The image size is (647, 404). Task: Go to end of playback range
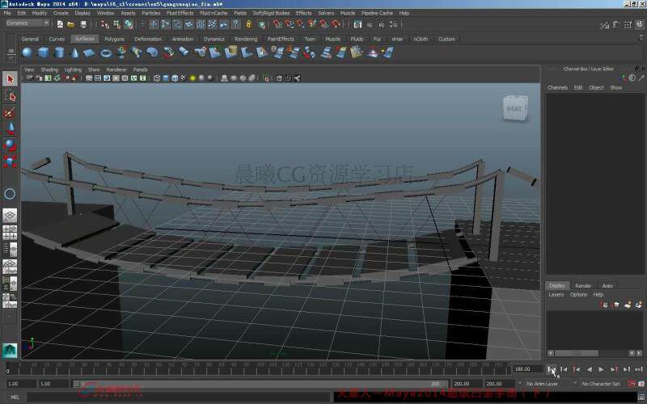[x=639, y=369]
